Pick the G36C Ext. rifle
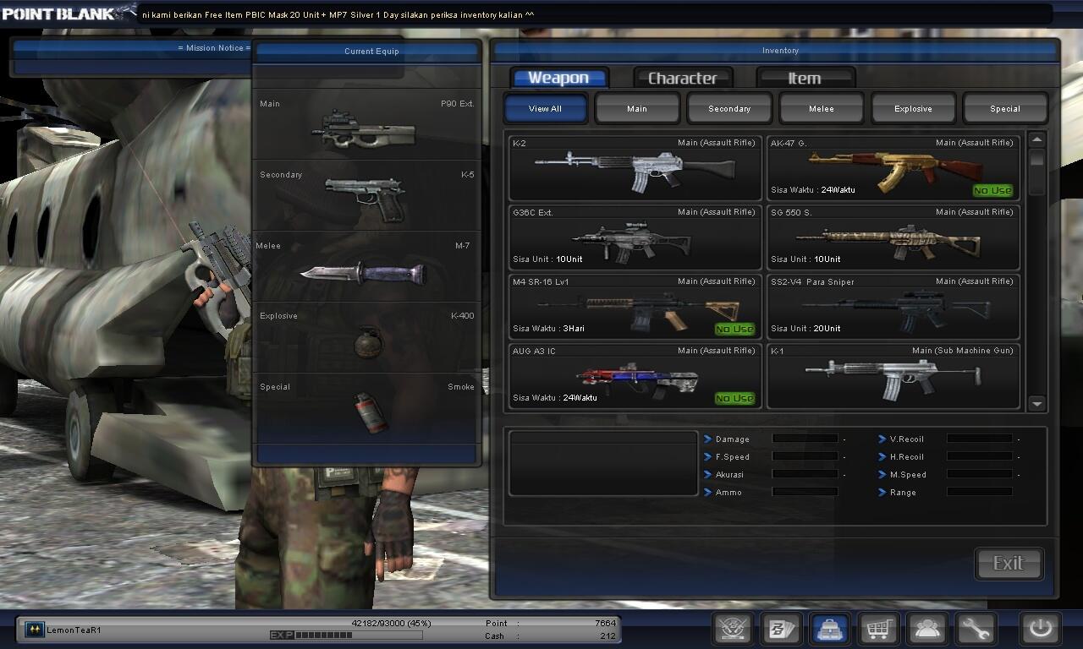1083x649 pixels. [635, 237]
